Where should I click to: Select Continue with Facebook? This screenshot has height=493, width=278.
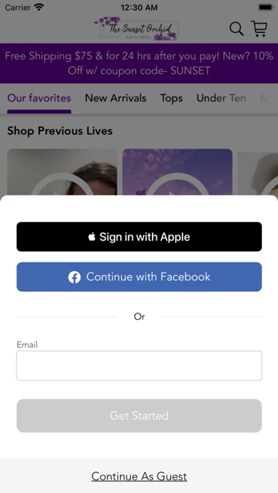click(139, 277)
